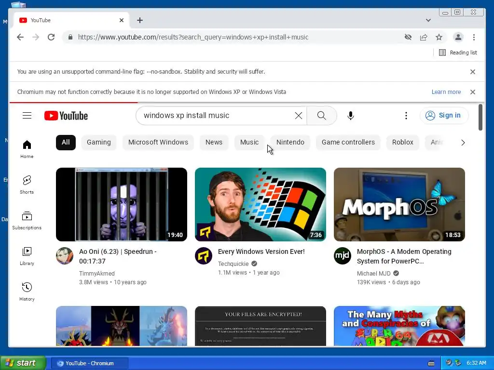The image size is (494, 370).
Task: Click the taskbar clock 6:32 AM
Action: point(476,363)
